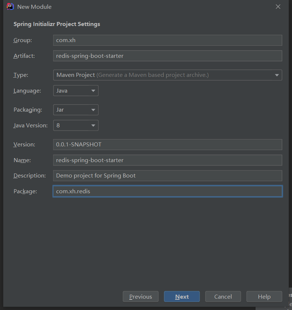Open the Type dropdown for Maven Project
The image size is (292, 310).
pos(167,75)
